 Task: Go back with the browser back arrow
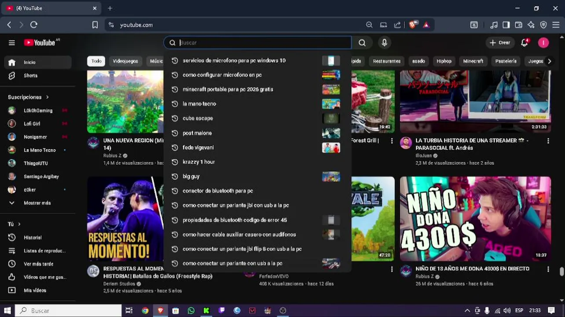pos(9,25)
